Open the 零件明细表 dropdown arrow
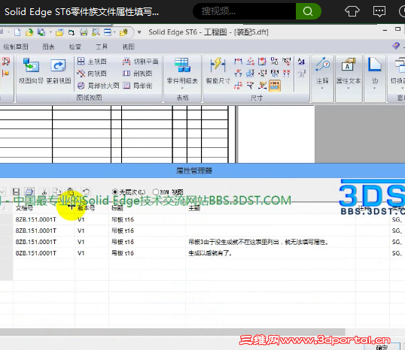The height and width of the screenshot is (350, 405). (182, 88)
